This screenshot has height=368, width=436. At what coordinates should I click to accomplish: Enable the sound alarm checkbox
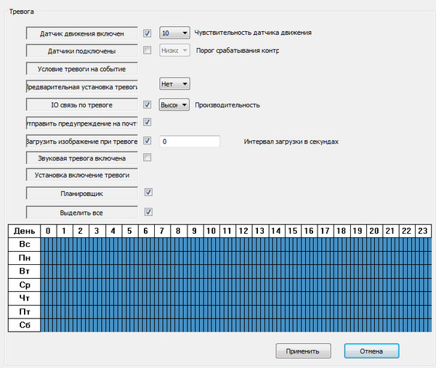pos(148,158)
